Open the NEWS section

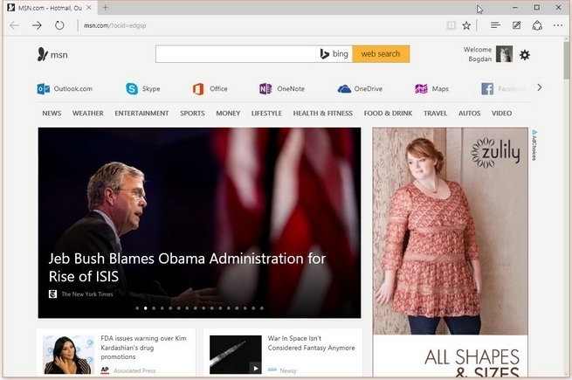[x=52, y=114]
